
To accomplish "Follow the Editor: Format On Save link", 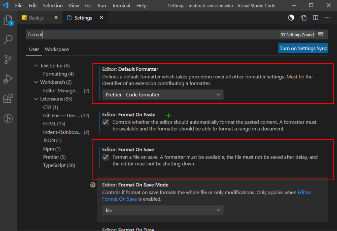I will 207,196.
